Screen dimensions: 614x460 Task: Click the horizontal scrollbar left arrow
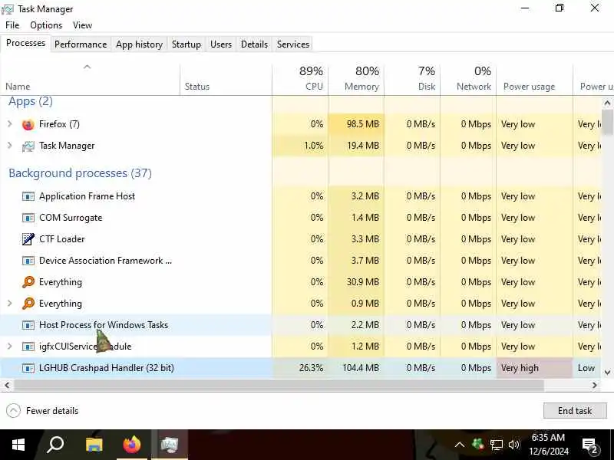pos(7,386)
